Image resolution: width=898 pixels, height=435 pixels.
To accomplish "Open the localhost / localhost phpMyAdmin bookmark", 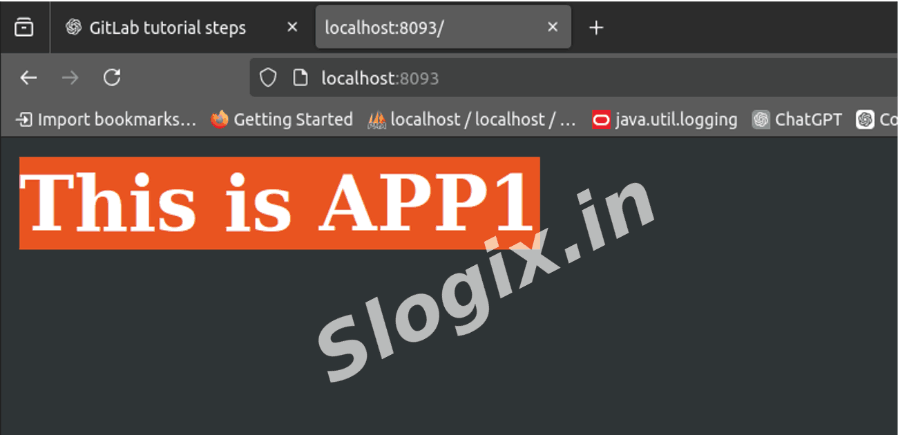I will tap(472, 119).
